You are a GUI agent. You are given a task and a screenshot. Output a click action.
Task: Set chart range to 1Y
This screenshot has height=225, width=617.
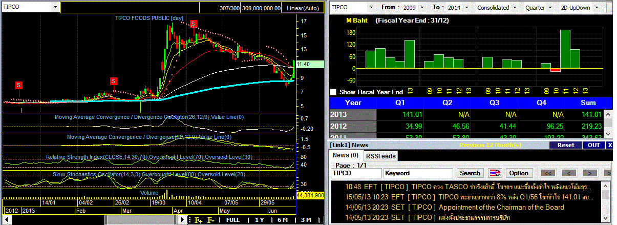(259, 220)
